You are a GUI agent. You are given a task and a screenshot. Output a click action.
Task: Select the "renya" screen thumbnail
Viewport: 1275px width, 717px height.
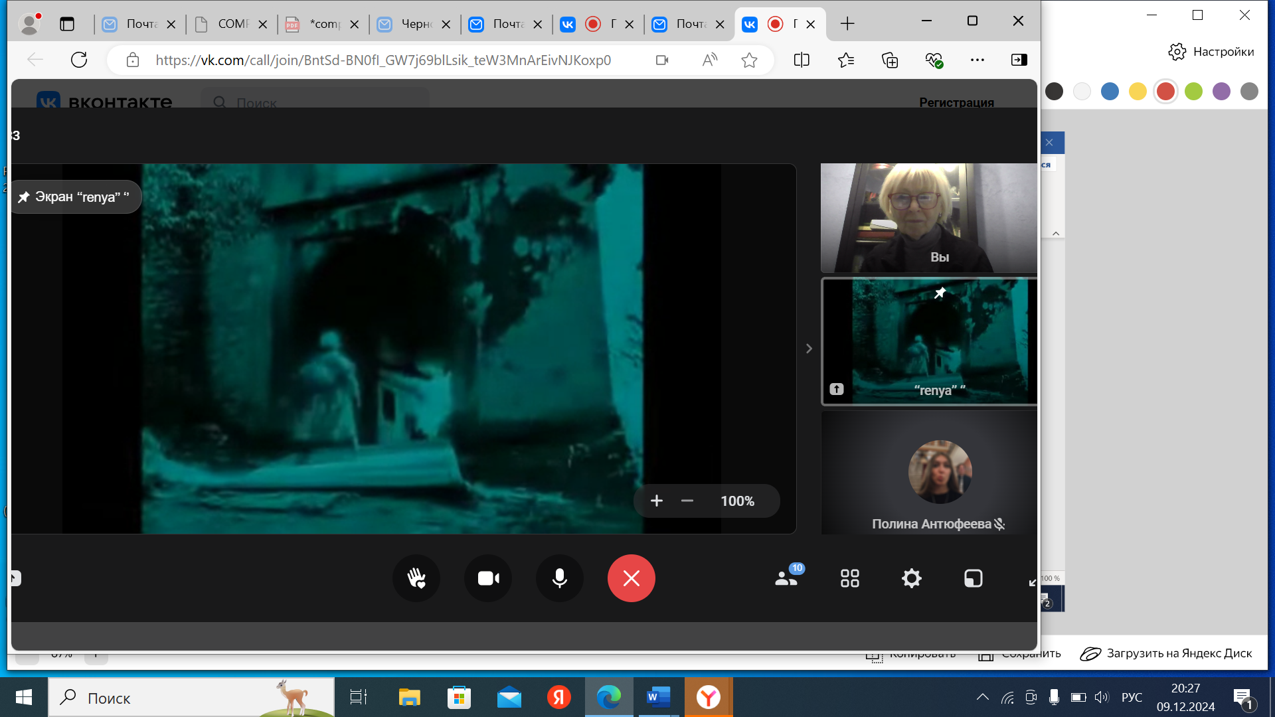(930, 341)
